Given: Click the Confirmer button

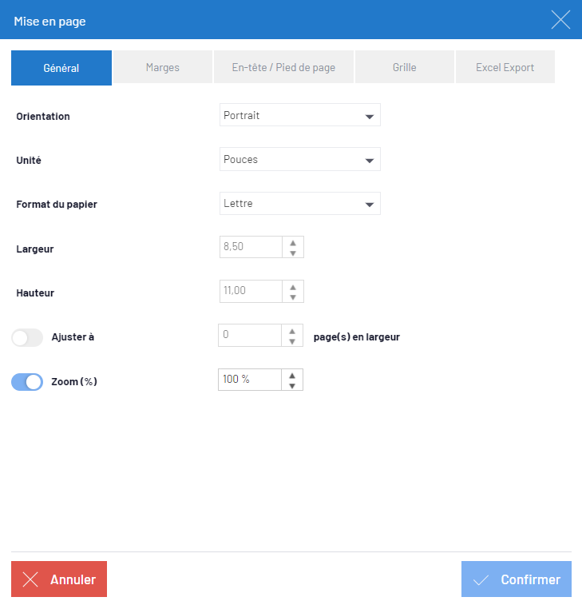Looking at the screenshot, I should (x=516, y=579).
